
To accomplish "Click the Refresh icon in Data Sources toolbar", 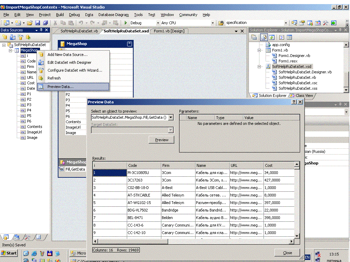I will [28, 37].
